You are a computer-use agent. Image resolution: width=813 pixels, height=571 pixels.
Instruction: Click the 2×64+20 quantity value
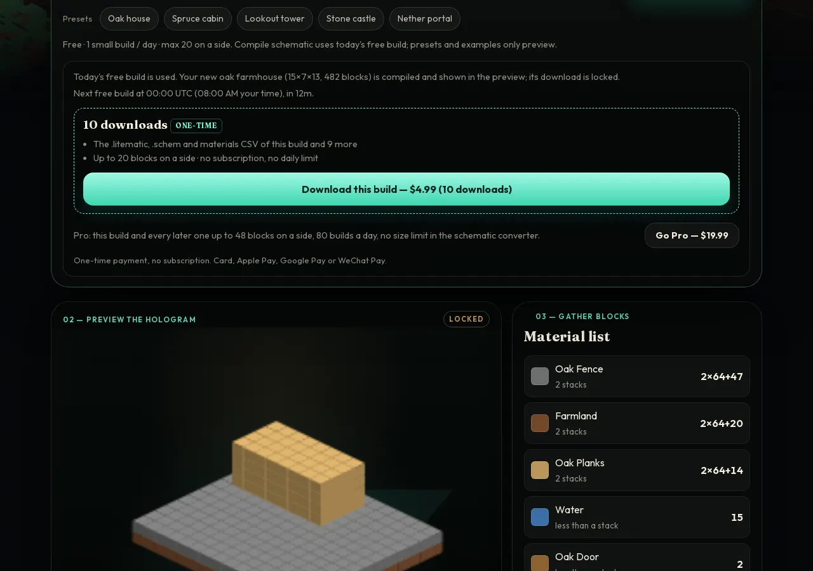click(x=722, y=423)
